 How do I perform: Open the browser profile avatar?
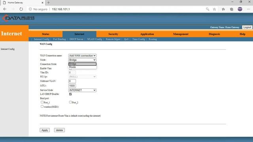pos(240,9)
